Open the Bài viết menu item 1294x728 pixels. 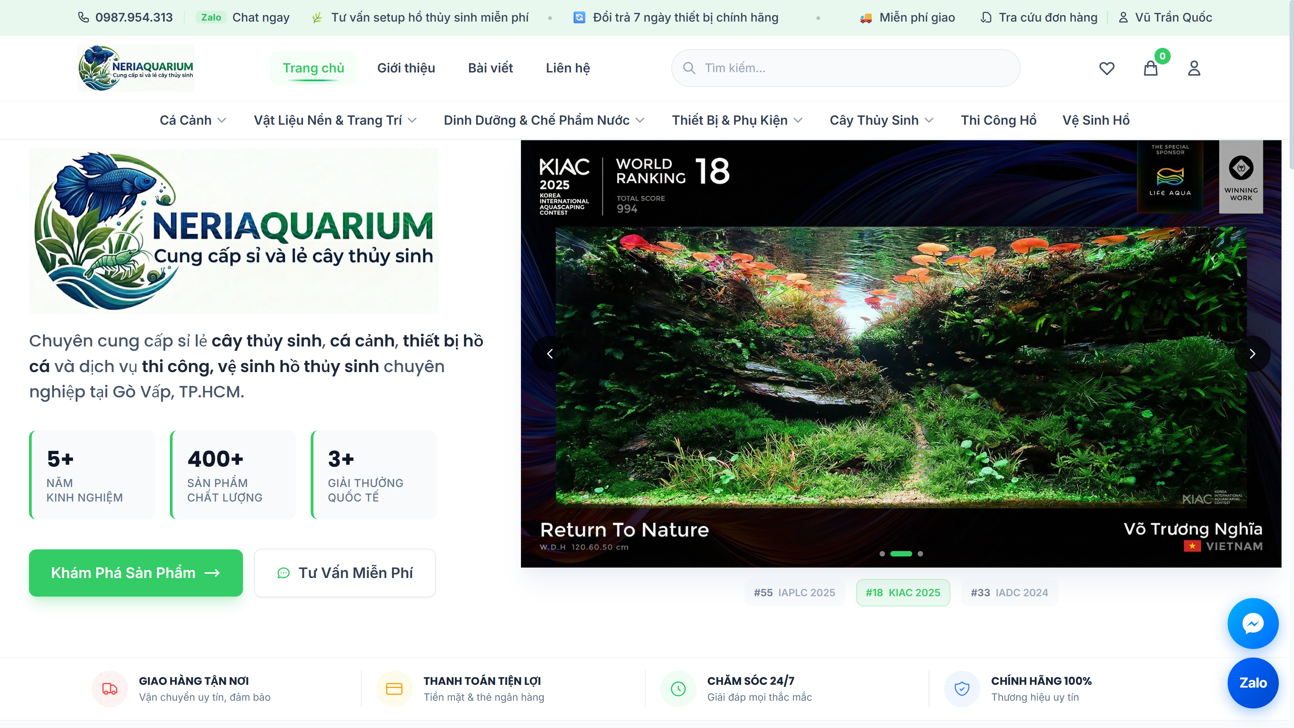490,68
